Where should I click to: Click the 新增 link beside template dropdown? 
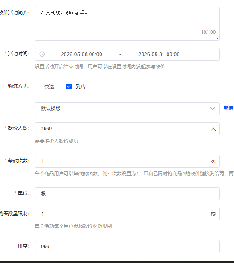(x=229, y=108)
